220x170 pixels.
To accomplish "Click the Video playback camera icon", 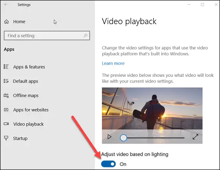I will [x=6, y=124].
